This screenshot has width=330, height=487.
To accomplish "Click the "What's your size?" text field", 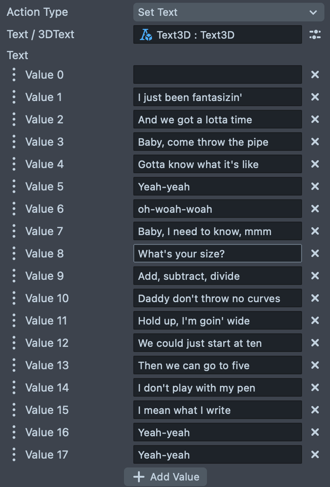I will pyautogui.click(x=217, y=253).
